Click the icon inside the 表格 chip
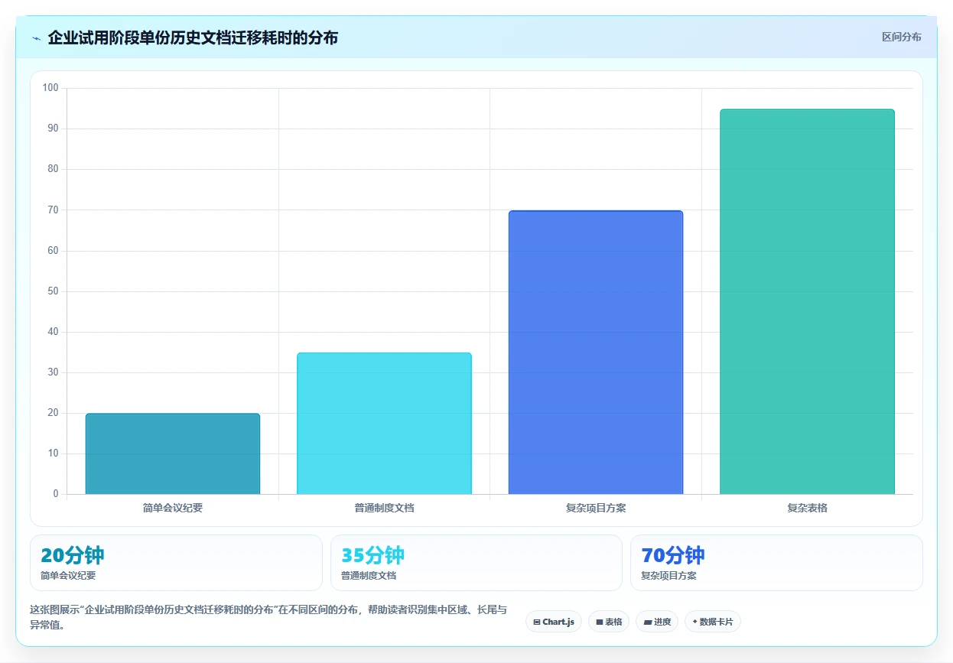The width and height of the screenshot is (953, 663). [x=600, y=622]
